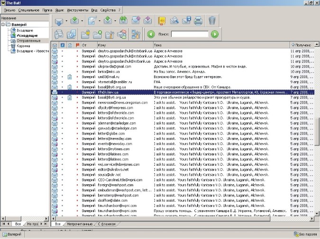Screen dimensions: 320x239
Task: Select the Корзина folder
Action: (x=23, y=46)
